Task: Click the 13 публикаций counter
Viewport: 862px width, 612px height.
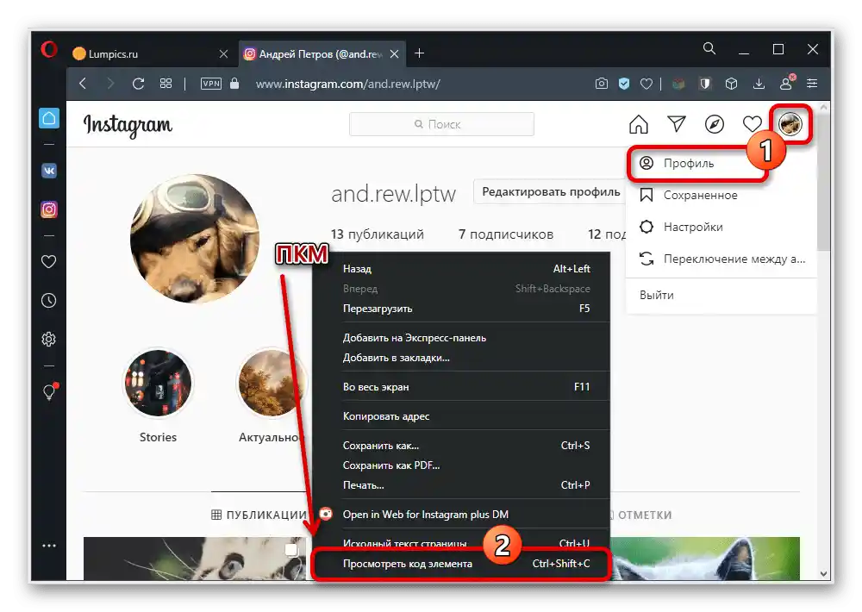Action: 378,234
